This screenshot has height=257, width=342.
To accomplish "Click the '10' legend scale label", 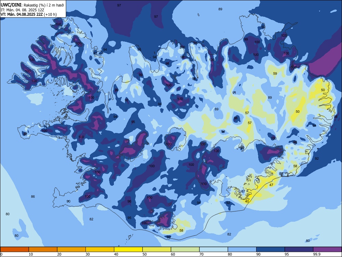I will (x=31, y=254).
